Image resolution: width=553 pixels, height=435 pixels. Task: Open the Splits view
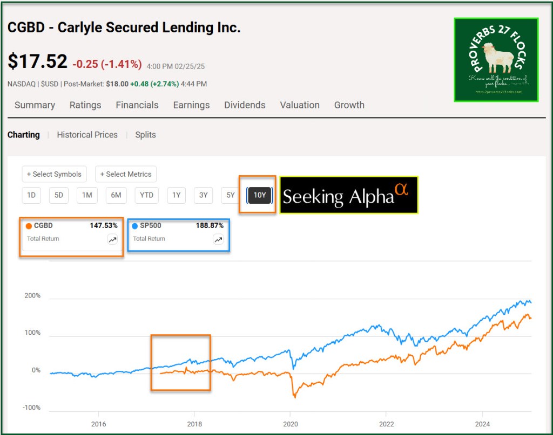pyautogui.click(x=145, y=135)
